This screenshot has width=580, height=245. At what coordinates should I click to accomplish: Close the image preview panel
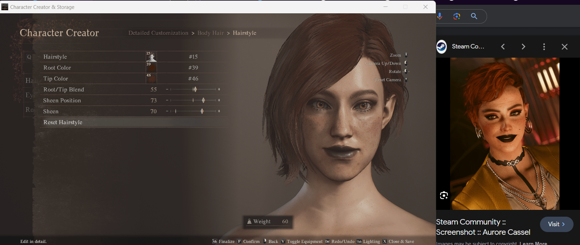[x=565, y=47]
